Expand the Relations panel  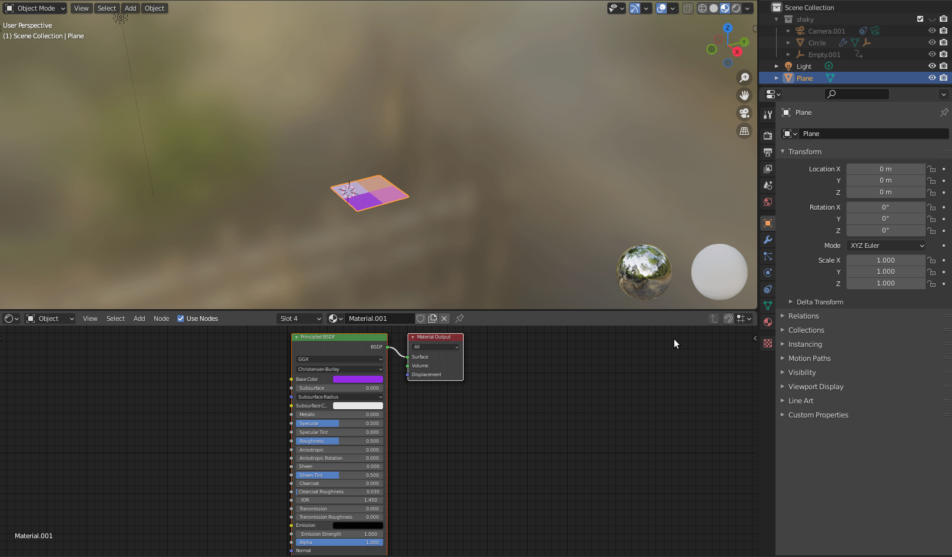pos(803,316)
